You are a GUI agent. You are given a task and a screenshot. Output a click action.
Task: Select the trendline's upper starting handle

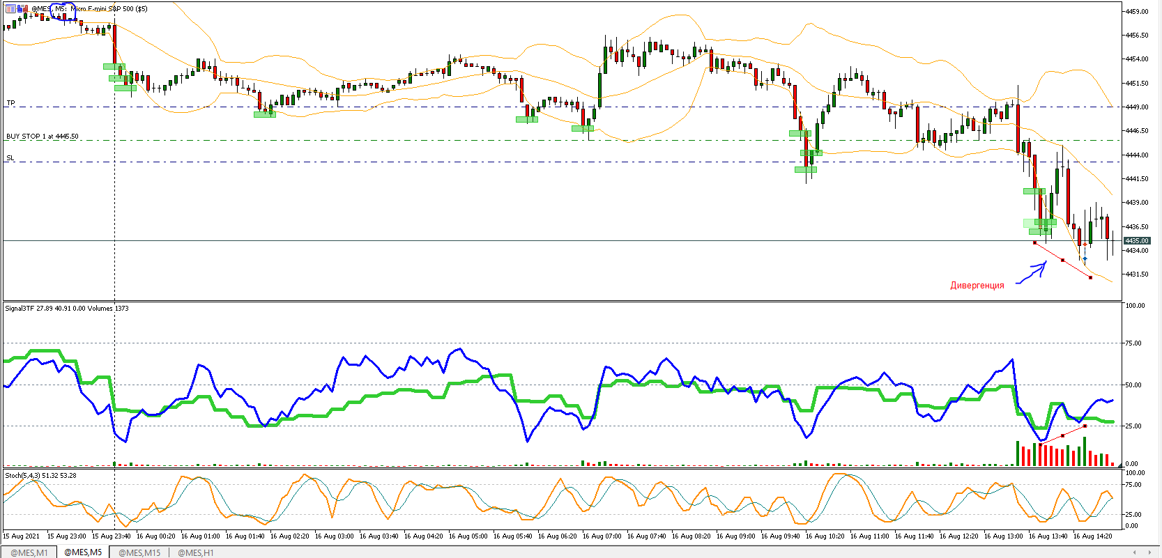[1034, 242]
